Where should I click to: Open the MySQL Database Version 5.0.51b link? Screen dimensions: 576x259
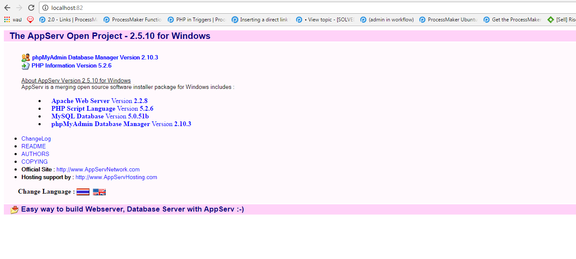click(100, 116)
